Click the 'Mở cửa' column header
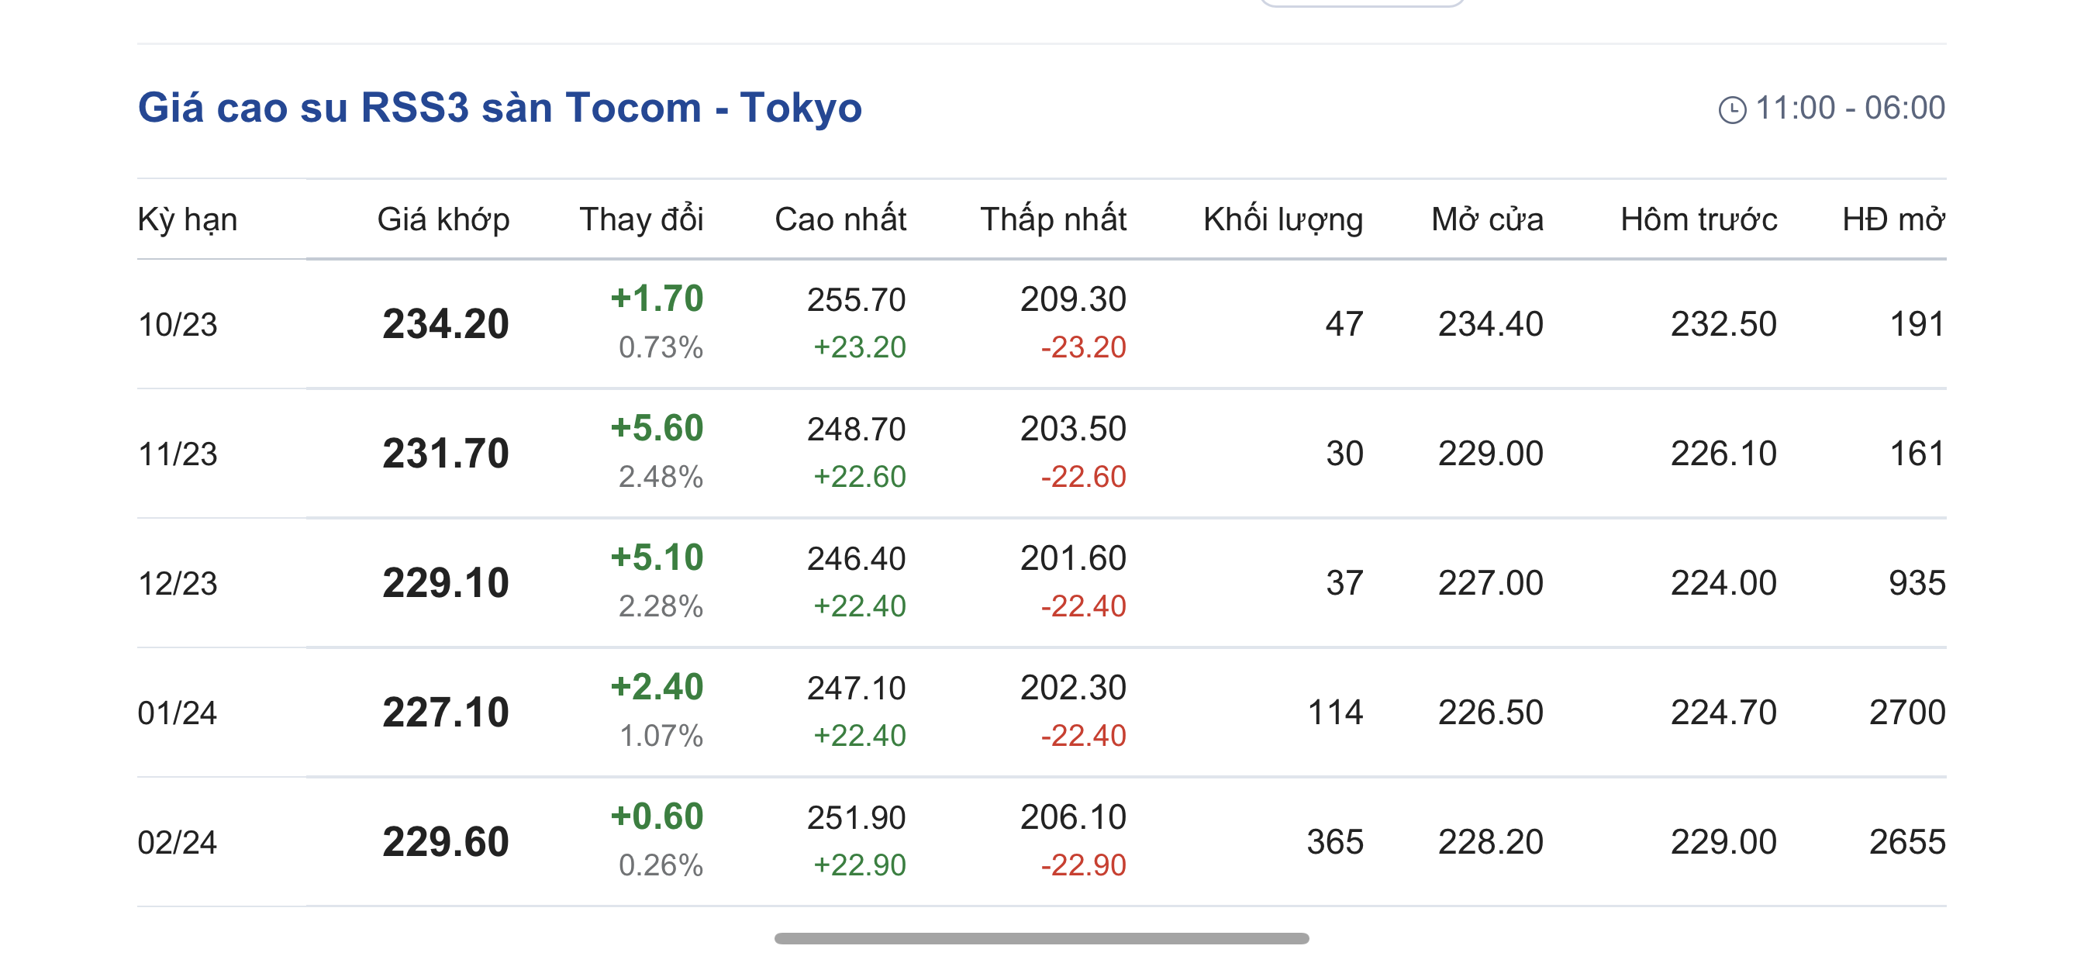Image resolution: width=2084 pixels, height=963 pixels. click(1487, 219)
